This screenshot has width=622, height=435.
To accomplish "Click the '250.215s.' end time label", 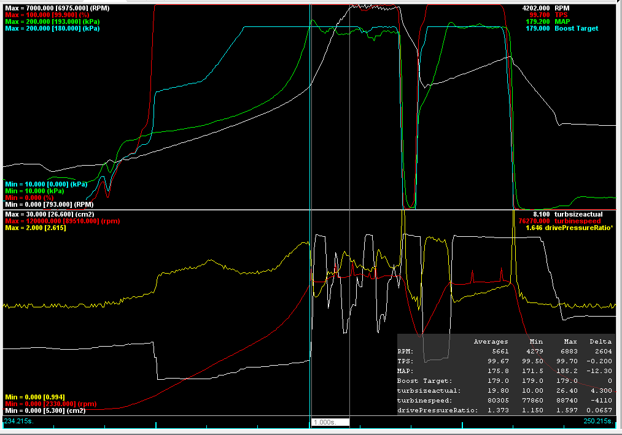I will (x=598, y=421).
